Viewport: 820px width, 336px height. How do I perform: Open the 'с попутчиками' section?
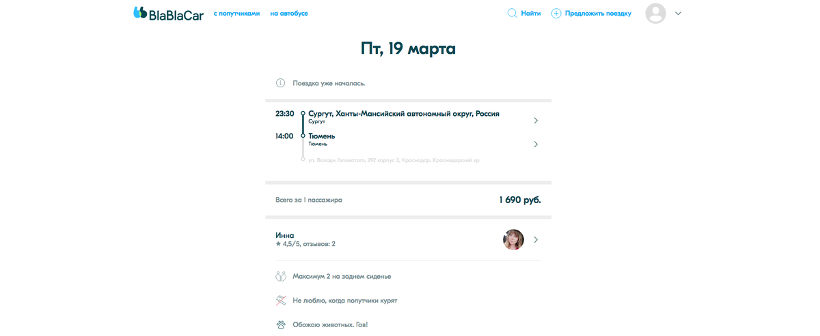[236, 14]
